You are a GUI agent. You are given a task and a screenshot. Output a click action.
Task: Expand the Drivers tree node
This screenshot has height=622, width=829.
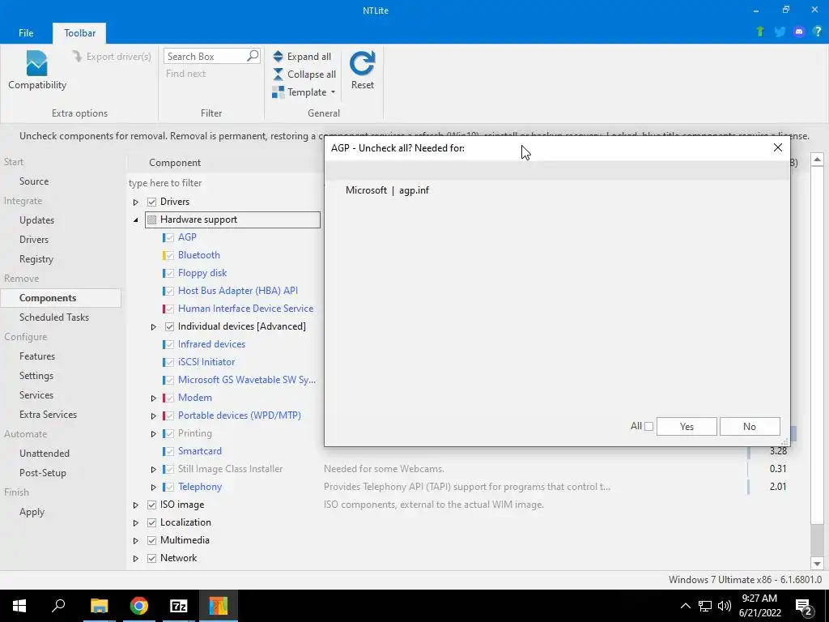coord(136,202)
